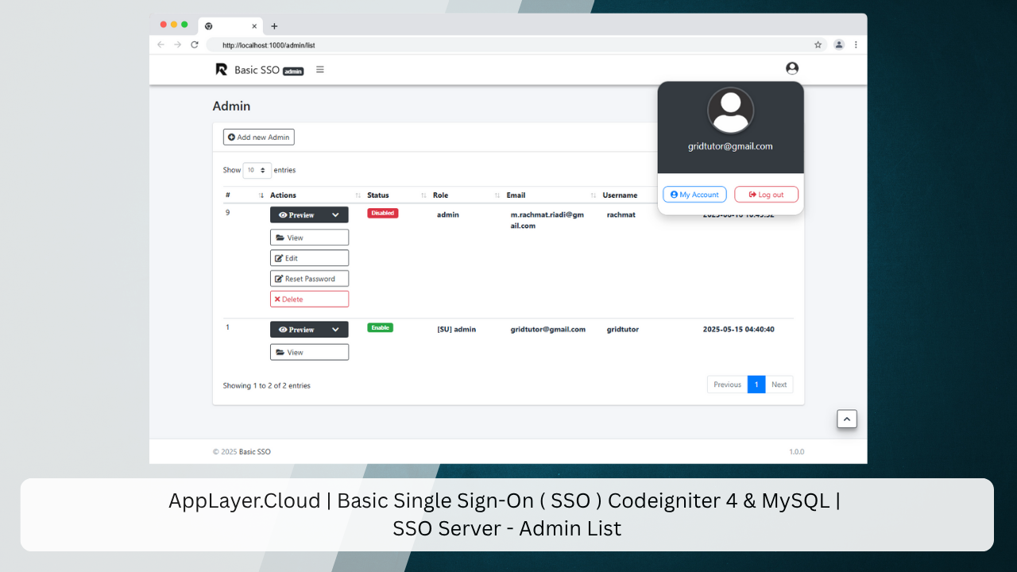Screen dimensions: 1017x572
Task: Click the scroll-to-top arrow button
Action: pos(847,419)
